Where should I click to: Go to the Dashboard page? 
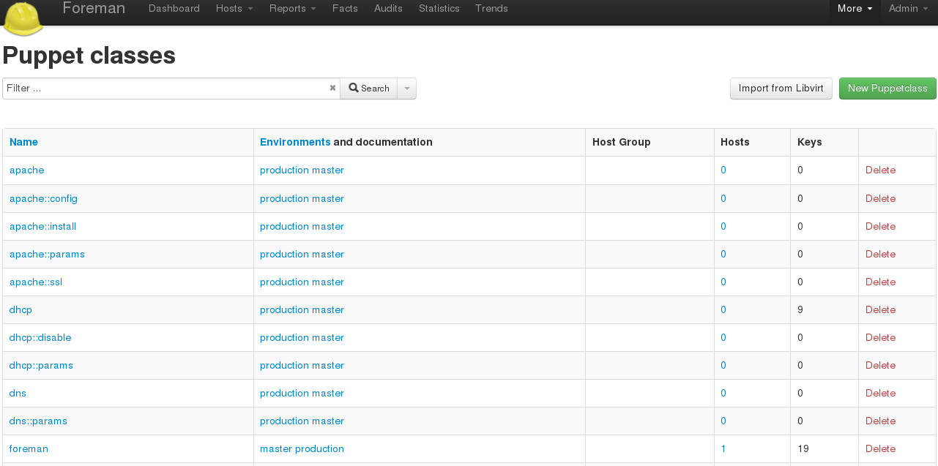point(174,9)
